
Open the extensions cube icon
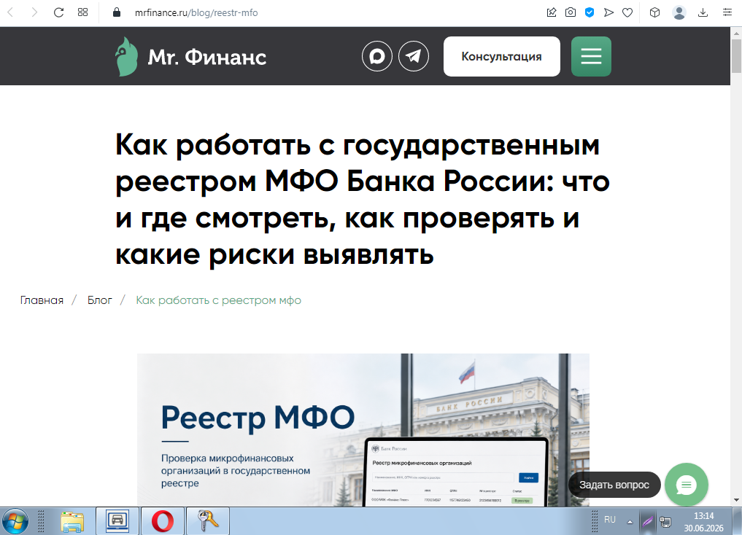(655, 13)
